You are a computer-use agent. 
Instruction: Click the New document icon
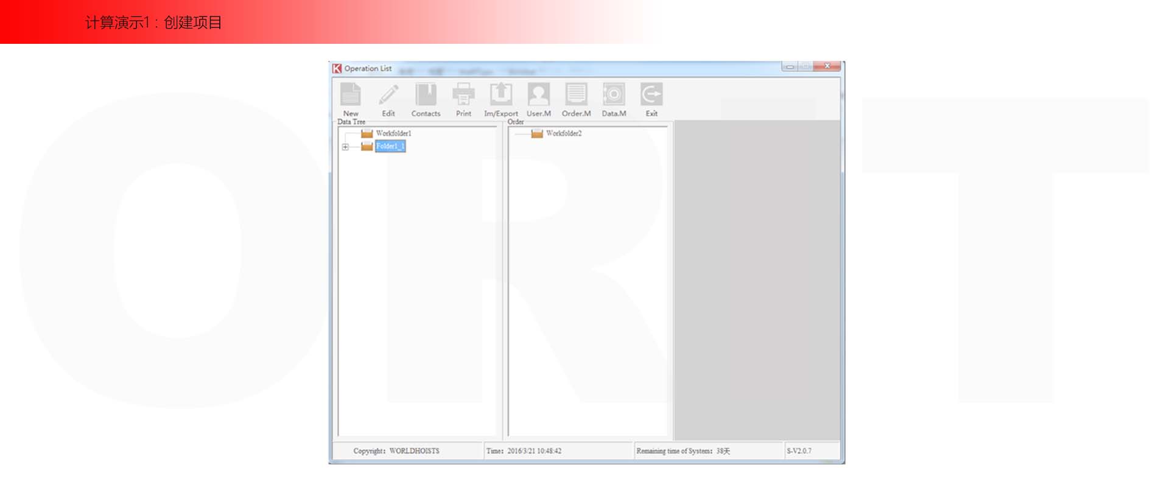[x=350, y=96]
